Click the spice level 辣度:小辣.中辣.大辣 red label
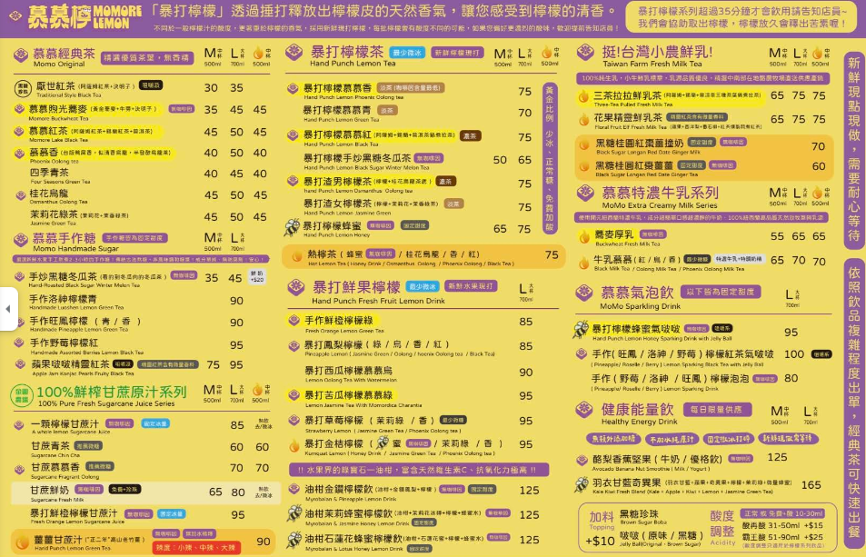The width and height of the screenshot is (866, 557). (x=197, y=548)
